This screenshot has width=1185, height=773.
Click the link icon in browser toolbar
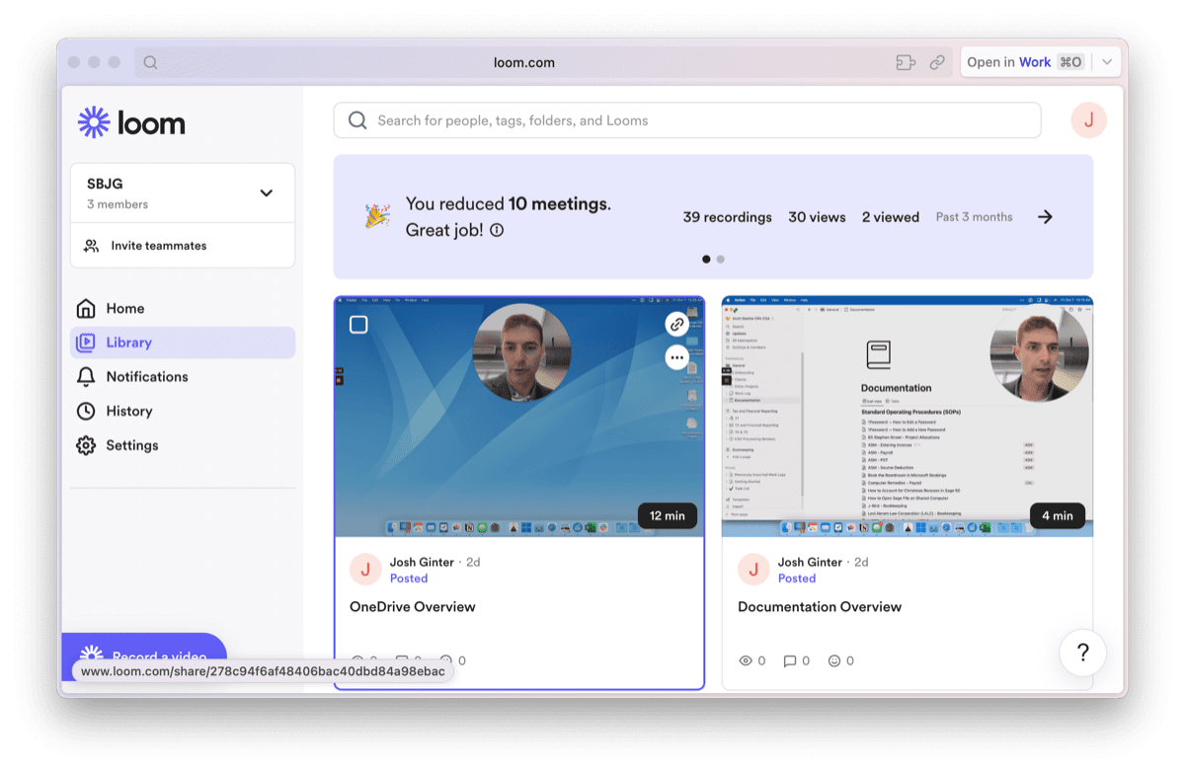coord(937,62)
